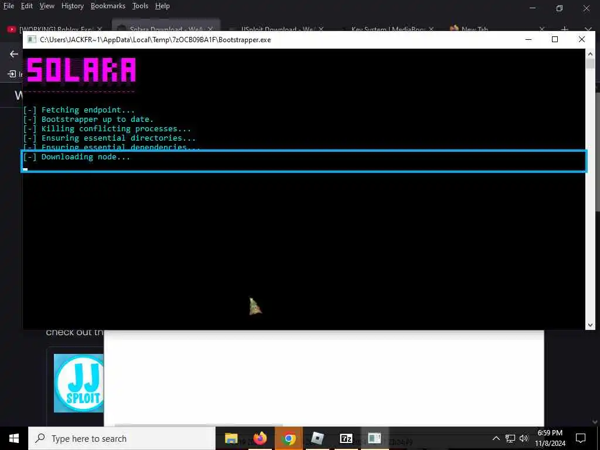Click 'Ensuring essential directories...' console line
The height and width of the screenshot is (450, 600).
[109, 138]
